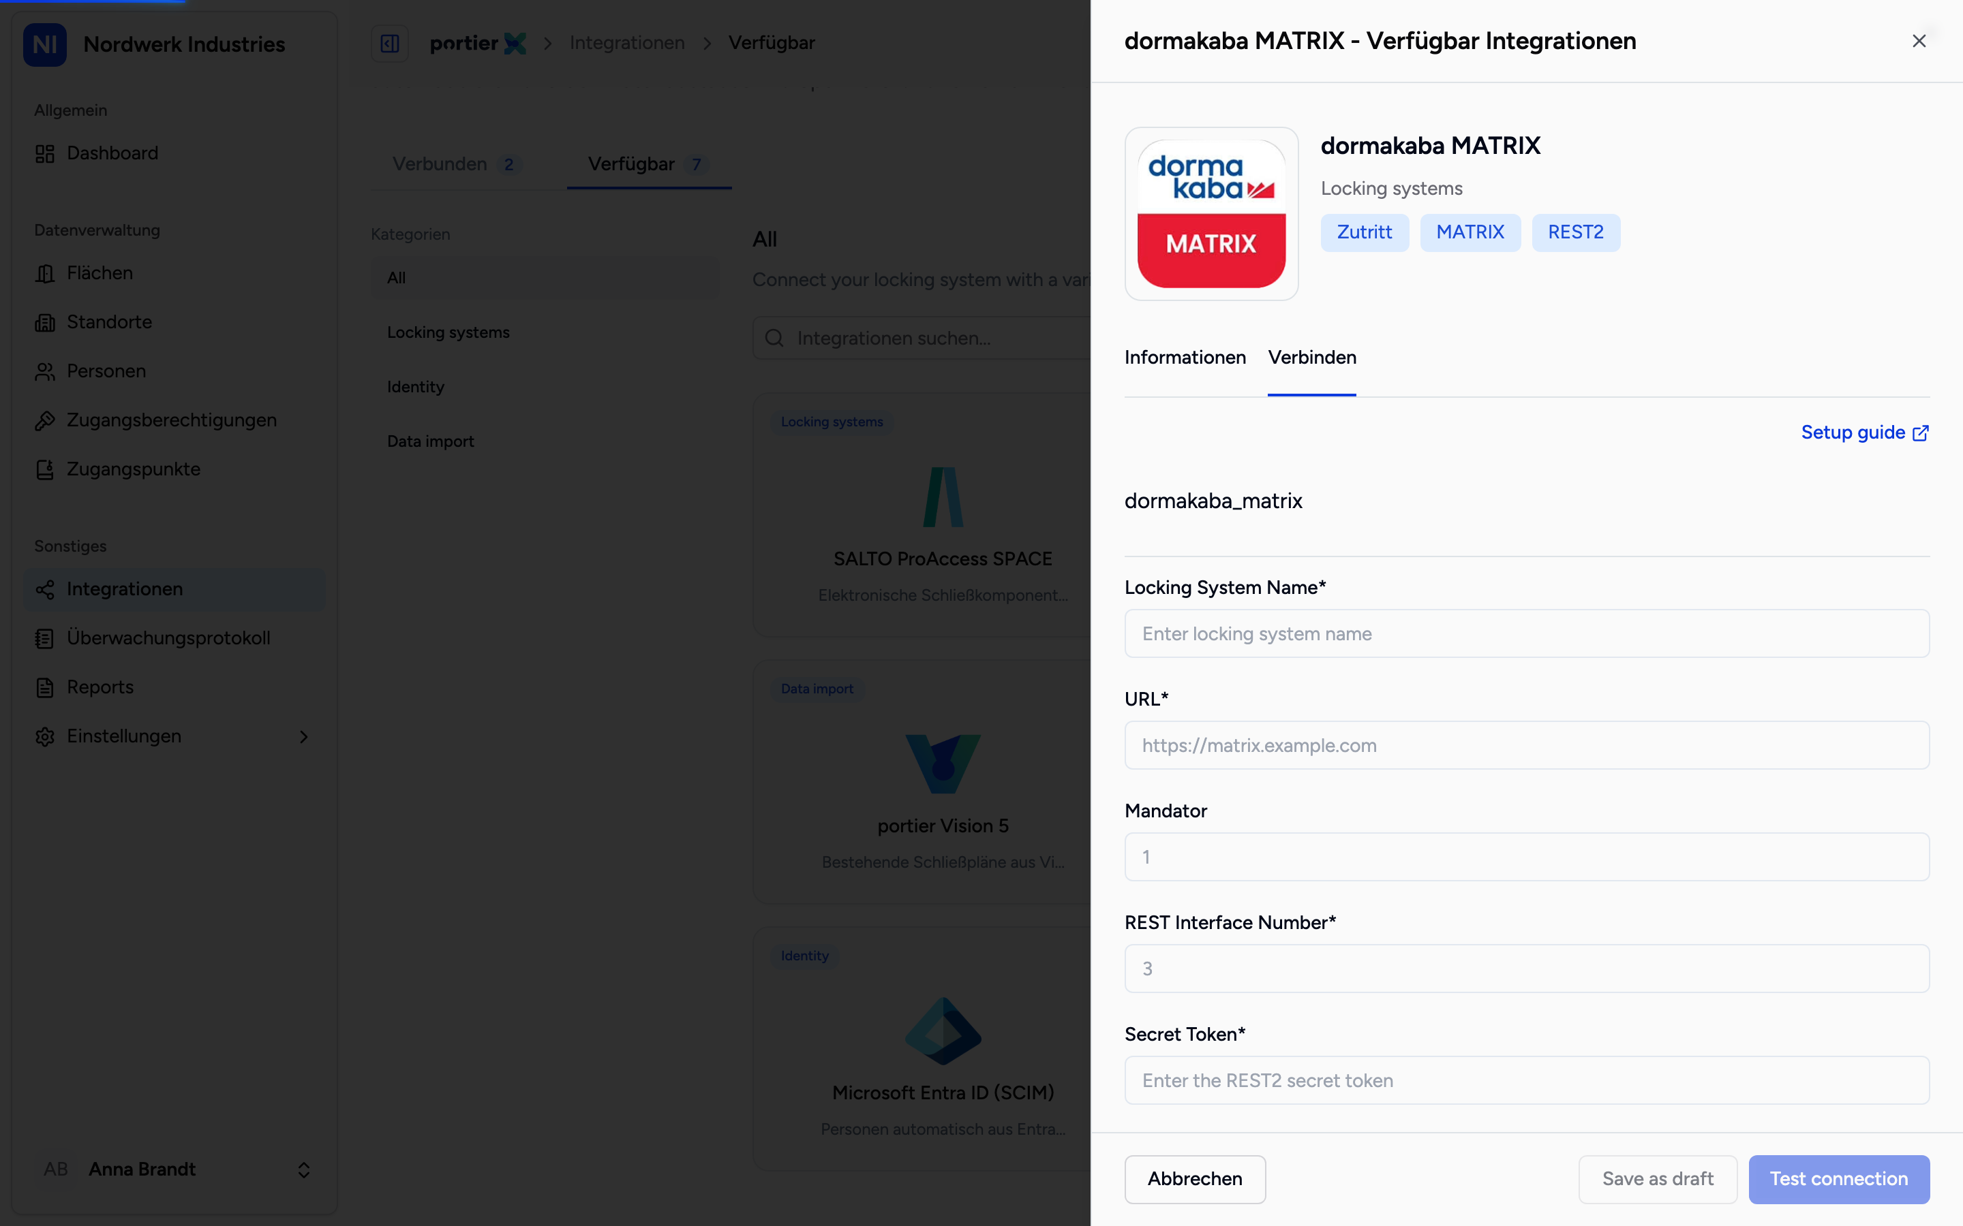Image resolution: width=1963 pixels, height=1226 pixels.
Task: Filter by Identity category
Action: pos(545,387)
